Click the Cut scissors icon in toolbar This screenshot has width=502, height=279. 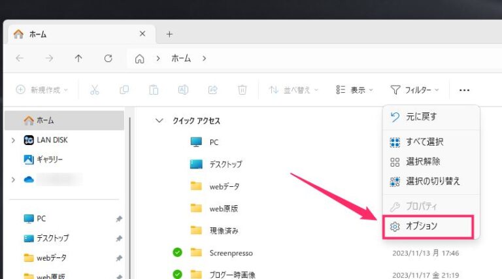pyautogui.click(x=94, y=90)
